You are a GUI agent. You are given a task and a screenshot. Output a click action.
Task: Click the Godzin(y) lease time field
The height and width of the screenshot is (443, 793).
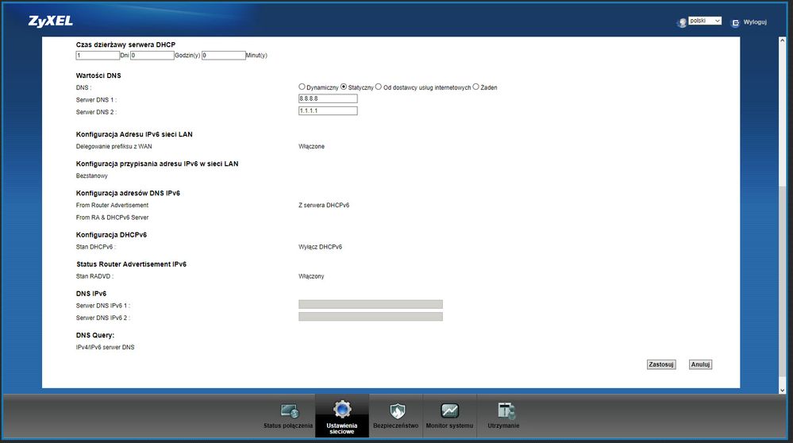[x=152, y=56]
